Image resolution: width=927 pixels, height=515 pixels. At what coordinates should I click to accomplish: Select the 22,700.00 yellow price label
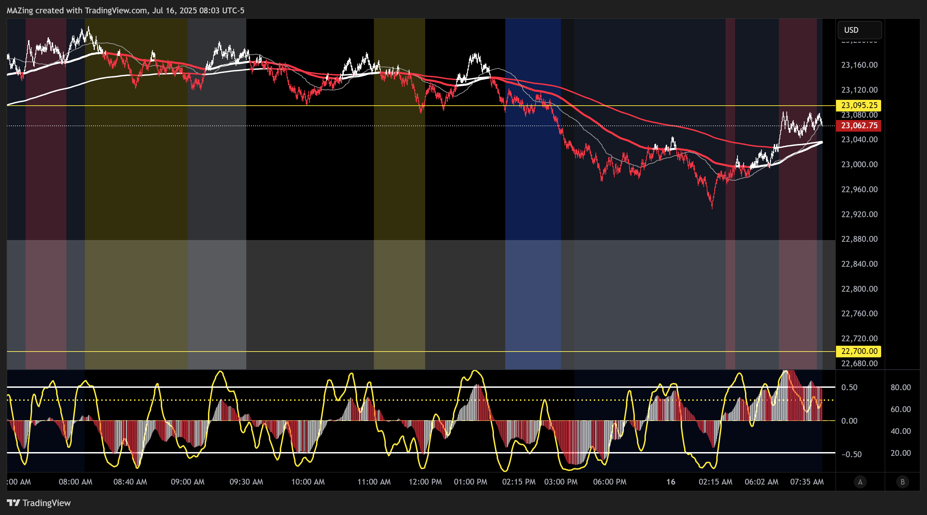coord(859,351)
